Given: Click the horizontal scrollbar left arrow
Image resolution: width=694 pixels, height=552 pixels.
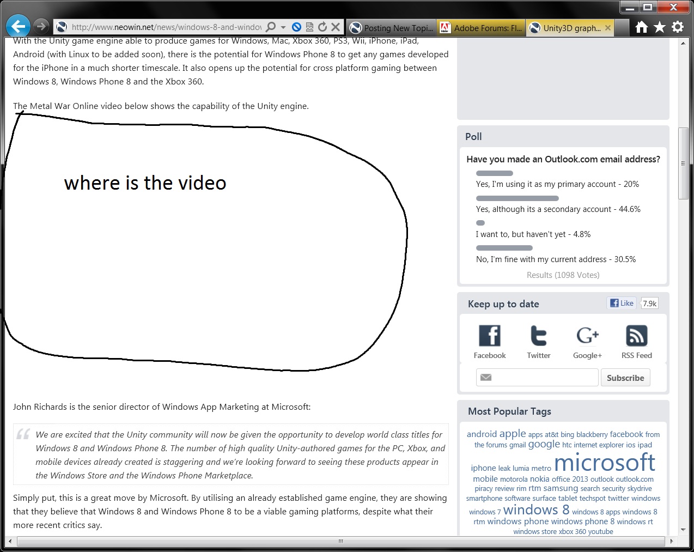Looking at the screenshot, I should (10, 541).
